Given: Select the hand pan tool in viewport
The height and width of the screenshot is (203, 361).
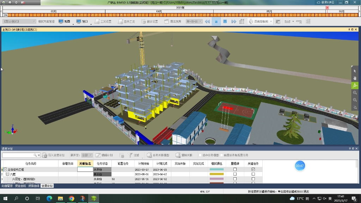Looking at the screenshot, I should pyautogui.click(x=355, y=78).
